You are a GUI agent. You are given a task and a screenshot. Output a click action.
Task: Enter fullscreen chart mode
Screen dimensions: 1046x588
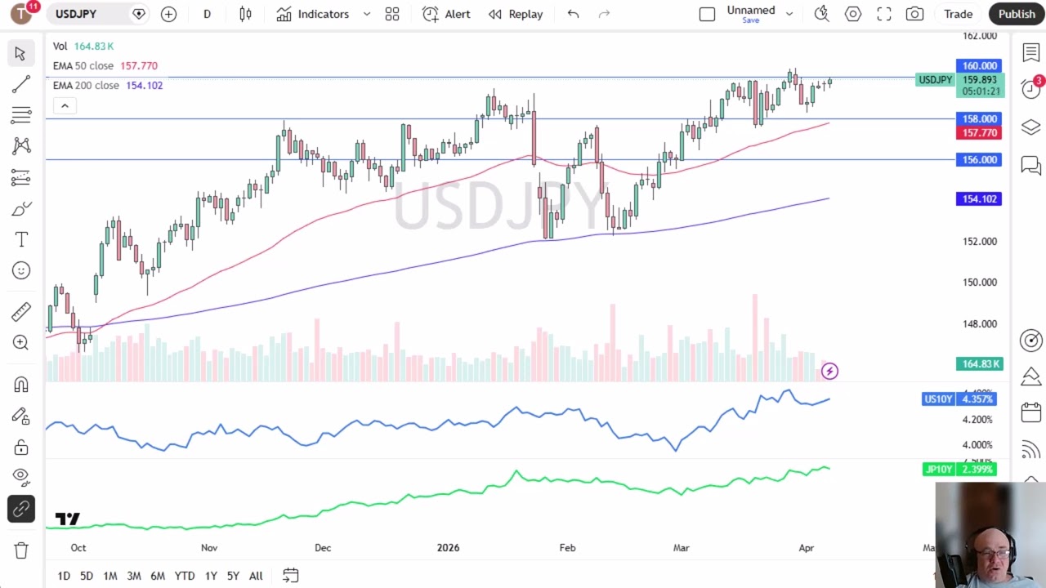click(x=884, y=14)
